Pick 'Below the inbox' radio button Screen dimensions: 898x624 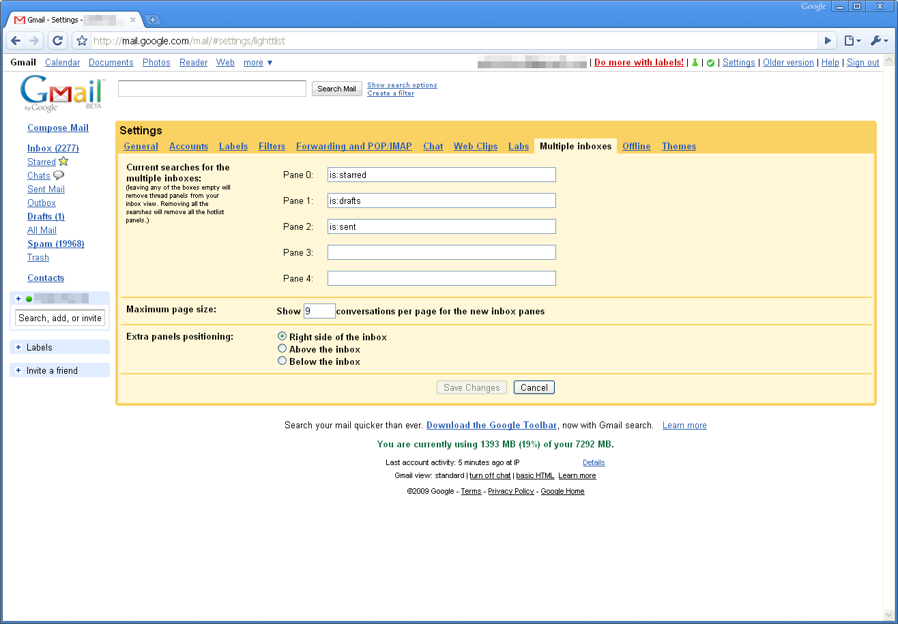pos(282,361)
